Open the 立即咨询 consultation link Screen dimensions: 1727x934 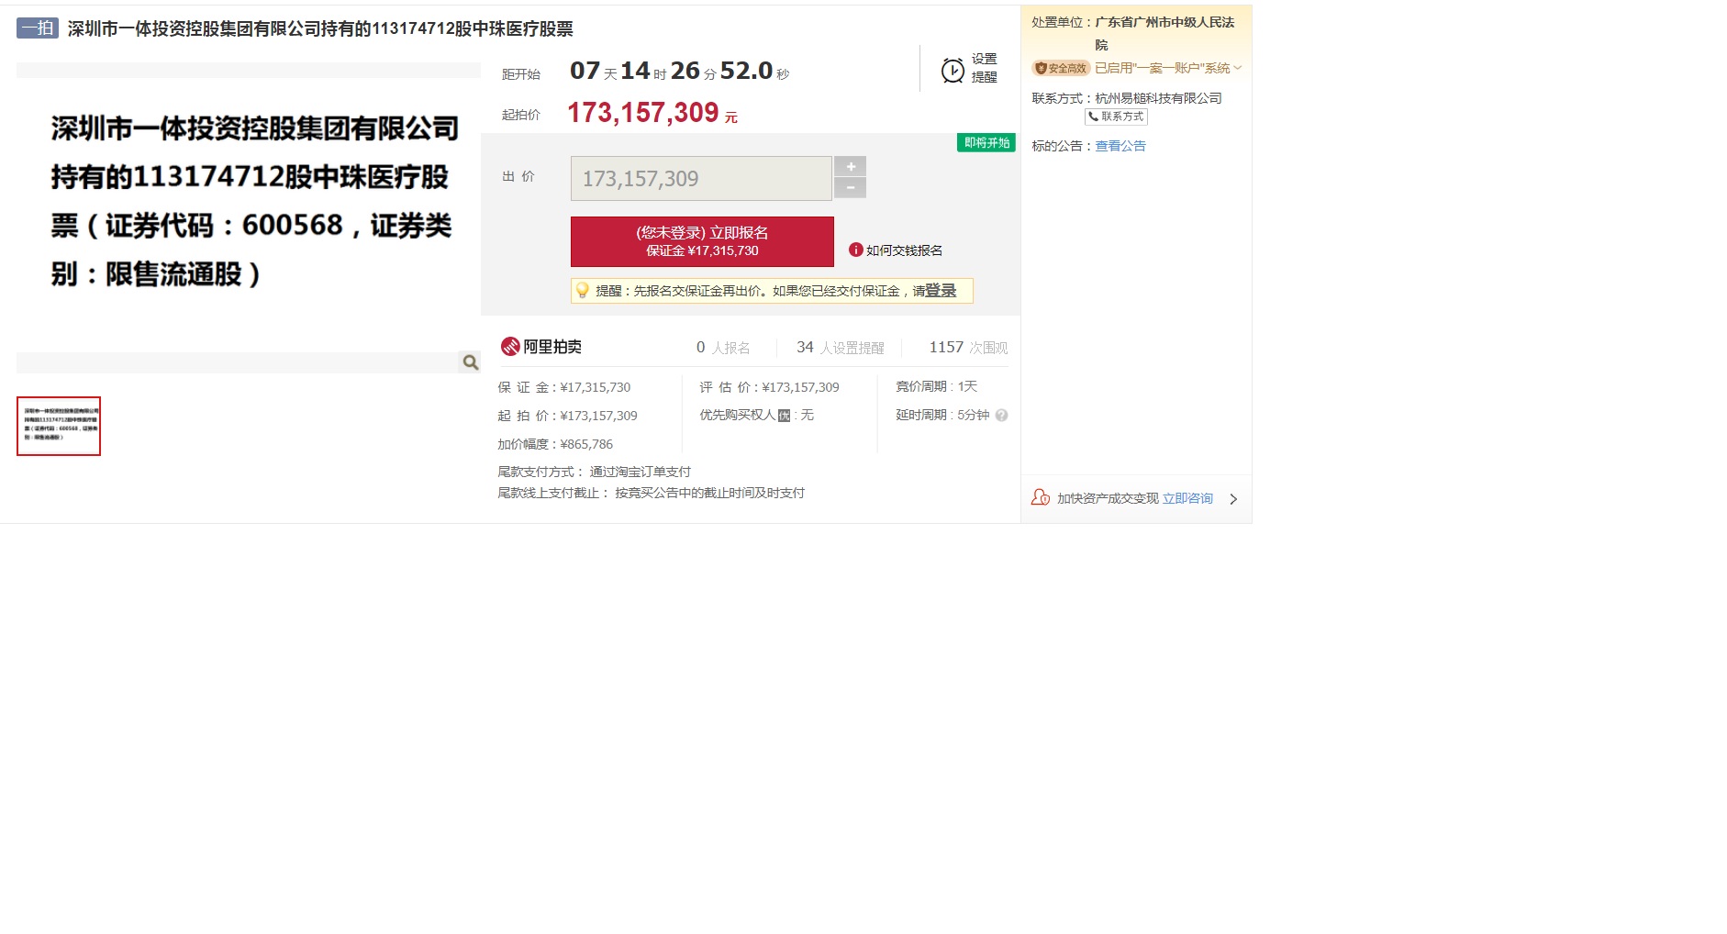1187,498
